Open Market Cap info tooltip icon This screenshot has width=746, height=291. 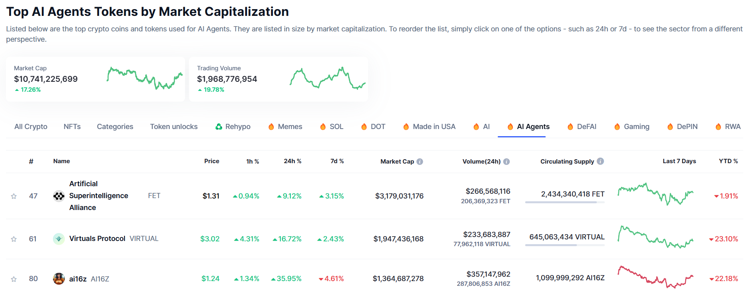[420, 162]
